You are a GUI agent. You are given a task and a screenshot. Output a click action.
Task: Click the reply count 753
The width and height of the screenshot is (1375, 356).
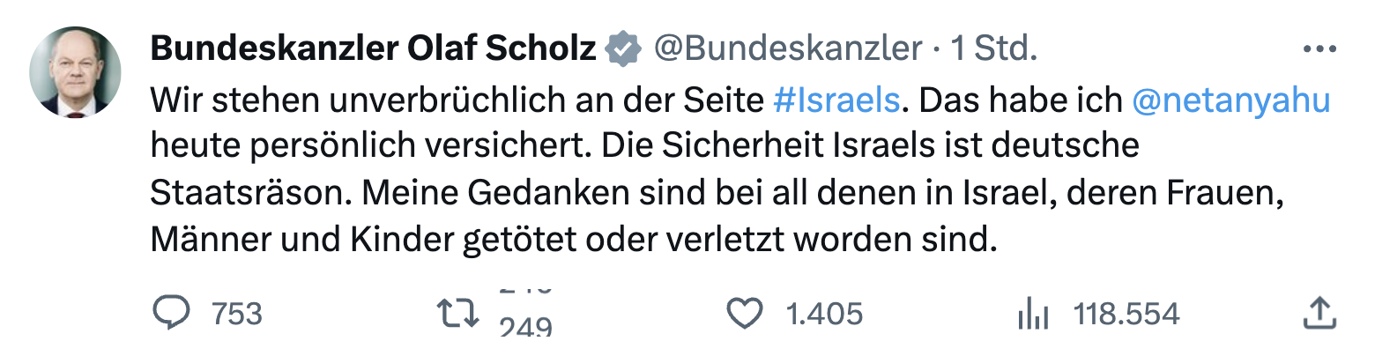tap(237, 314)
